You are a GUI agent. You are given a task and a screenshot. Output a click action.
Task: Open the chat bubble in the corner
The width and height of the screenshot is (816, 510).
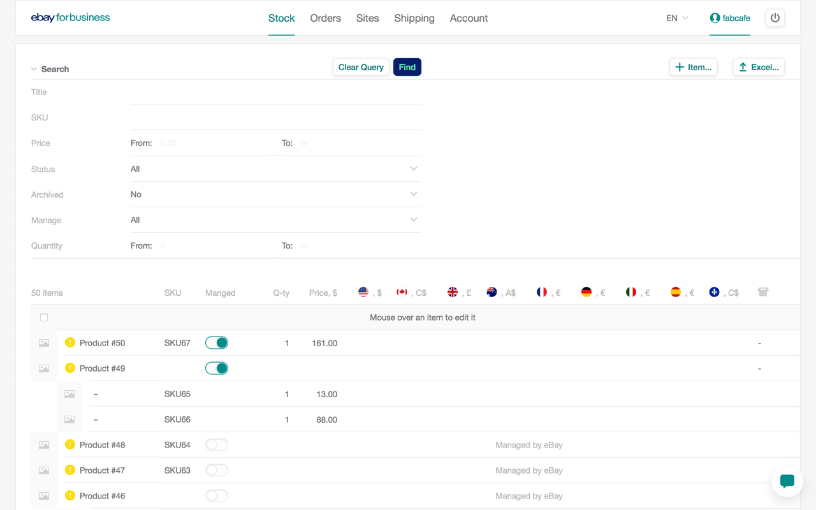click(x=787, y=481)
